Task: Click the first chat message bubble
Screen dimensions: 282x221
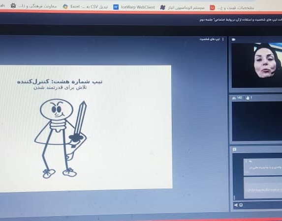Action: [263, 167]
